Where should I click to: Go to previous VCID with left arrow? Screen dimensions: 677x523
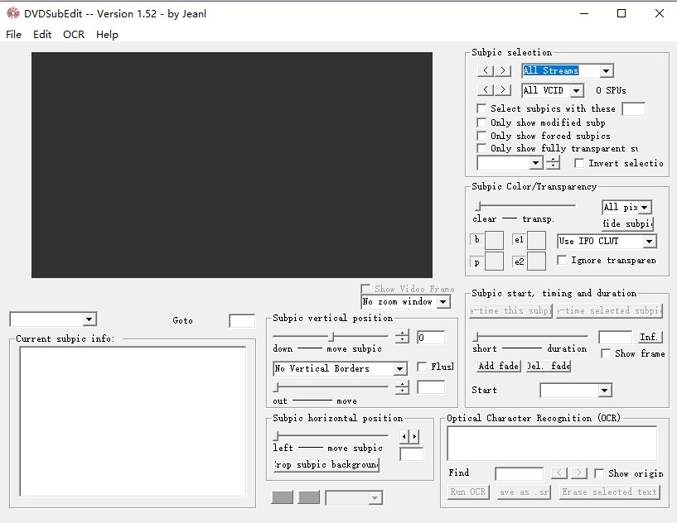(x=486, y=90)
